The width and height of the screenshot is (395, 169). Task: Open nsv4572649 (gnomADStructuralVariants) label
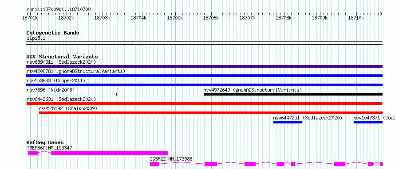tap(253, 90)
